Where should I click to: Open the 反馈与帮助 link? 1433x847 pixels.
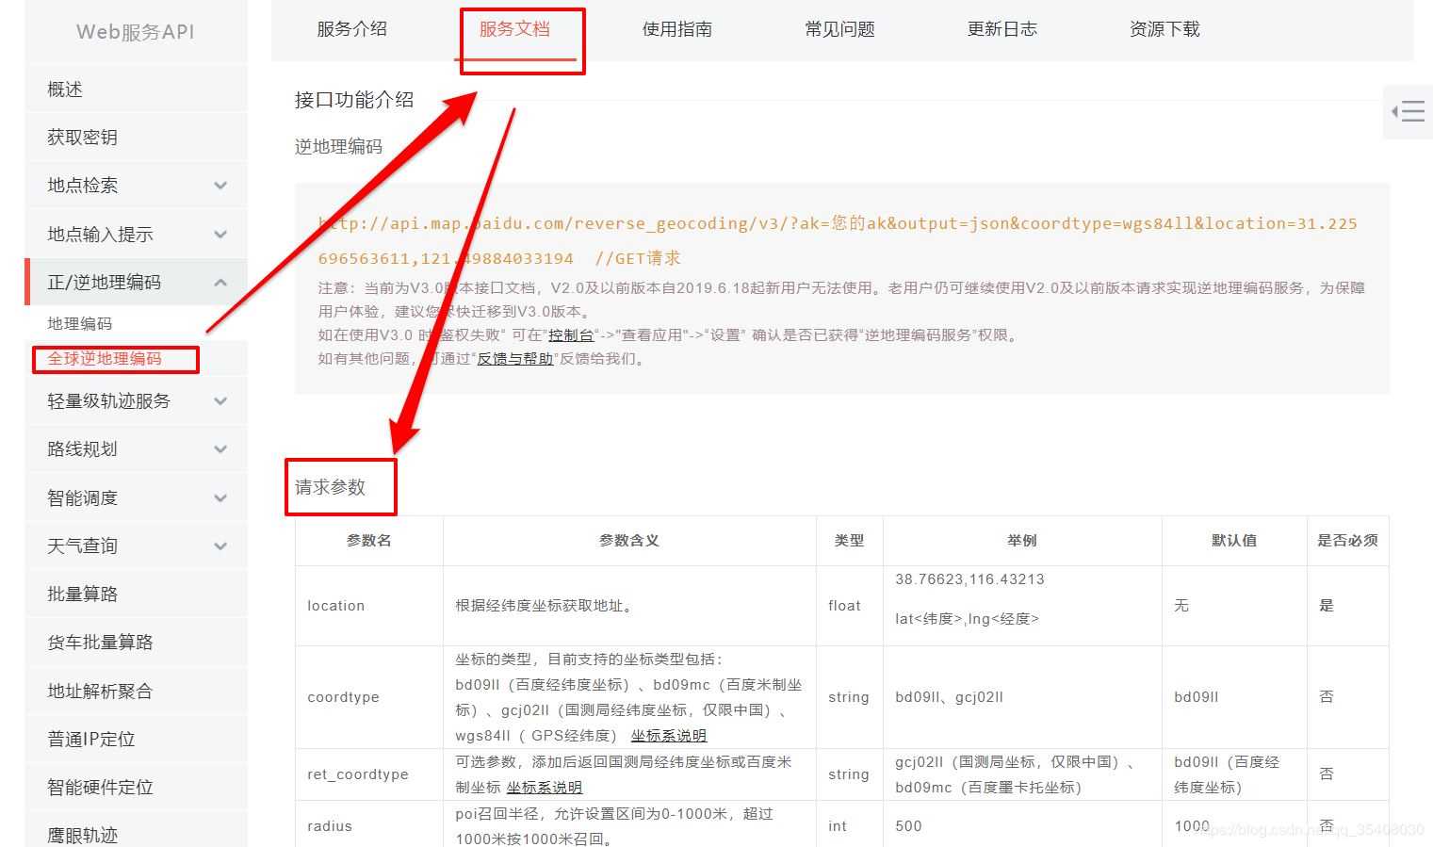tap(513, 358)
